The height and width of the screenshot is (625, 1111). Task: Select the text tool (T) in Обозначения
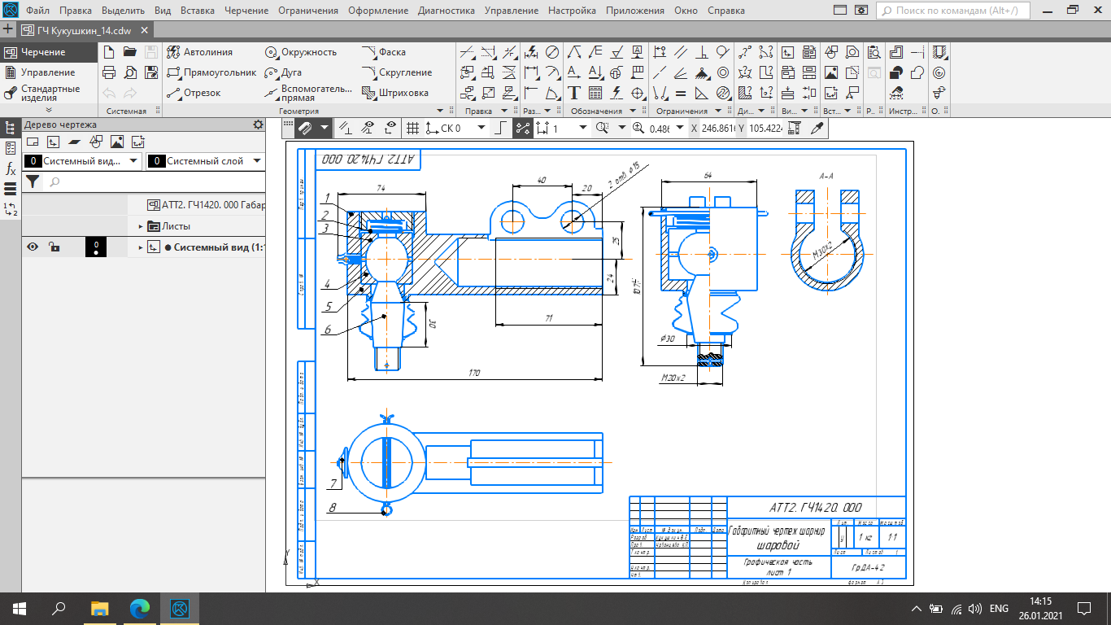(574, 93)
